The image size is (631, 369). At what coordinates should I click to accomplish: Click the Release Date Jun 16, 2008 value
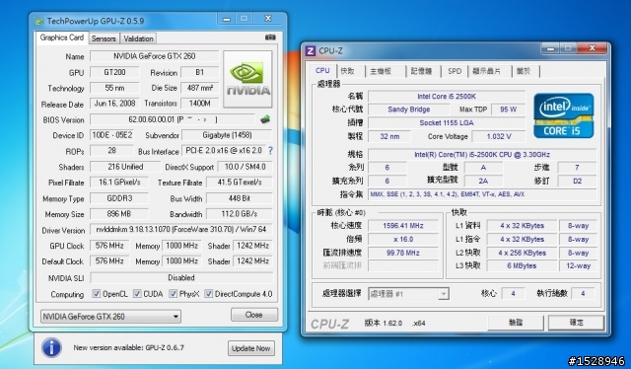pyautogui.click(x=114, y=104)
